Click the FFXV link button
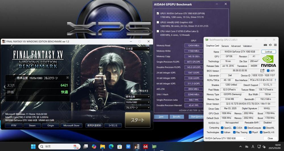This screenshot has width=284, height=151. [x=14, y=125]
